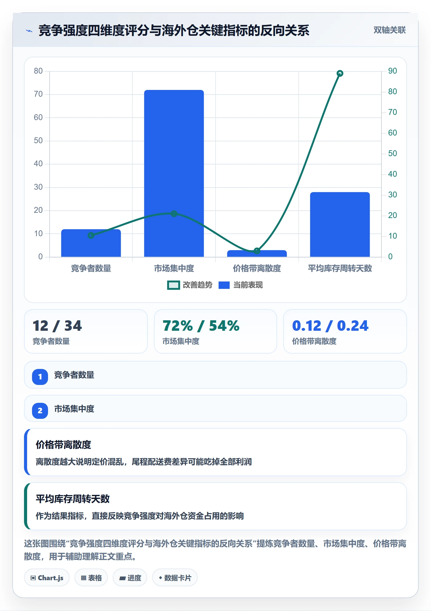Click the chart title heading
Viewport: 431px width, 611px height.
(x=174, y=30)
